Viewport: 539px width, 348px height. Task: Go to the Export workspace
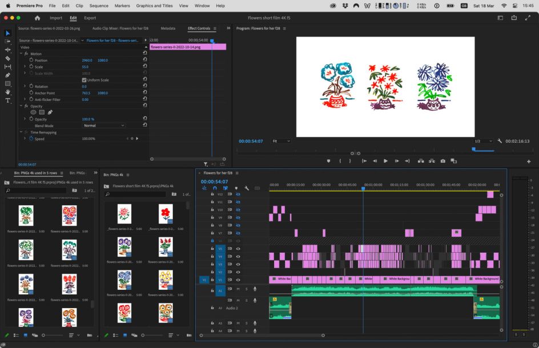(x=90, y=18)
